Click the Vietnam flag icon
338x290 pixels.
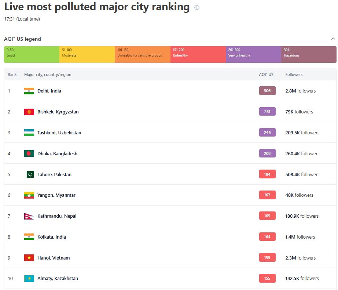29,258
